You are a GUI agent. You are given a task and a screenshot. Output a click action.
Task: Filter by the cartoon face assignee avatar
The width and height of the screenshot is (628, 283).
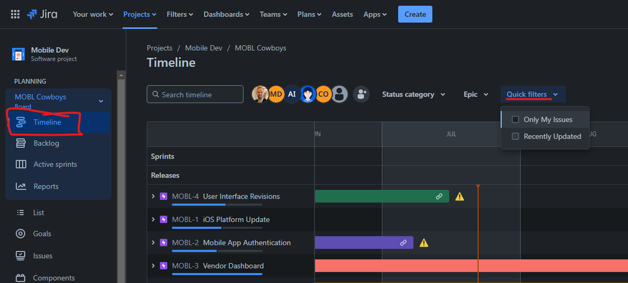(x=307, y=94)
